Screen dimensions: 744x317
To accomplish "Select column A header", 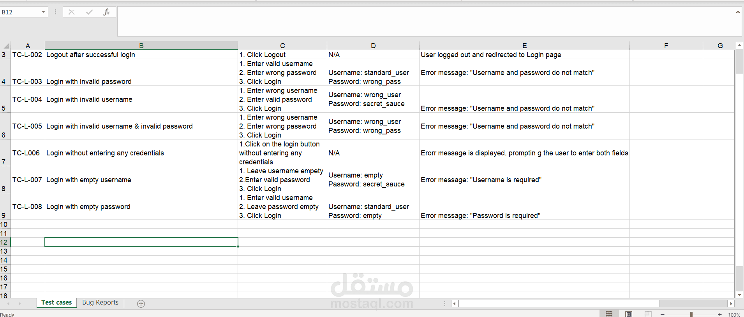I will [28, 45].
